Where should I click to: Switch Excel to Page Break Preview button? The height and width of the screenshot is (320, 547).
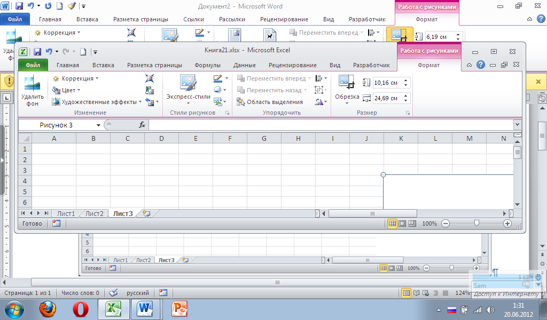(x=412, y=223)
